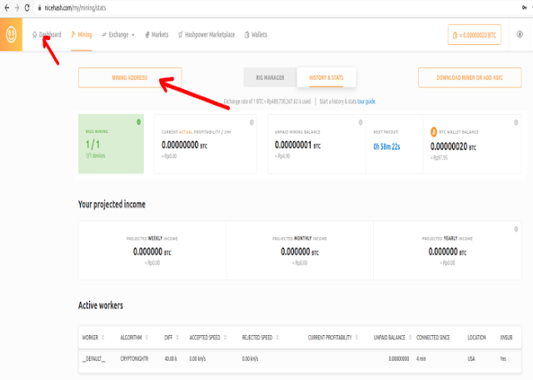Sort the table by the Worker column

point(93,338)
